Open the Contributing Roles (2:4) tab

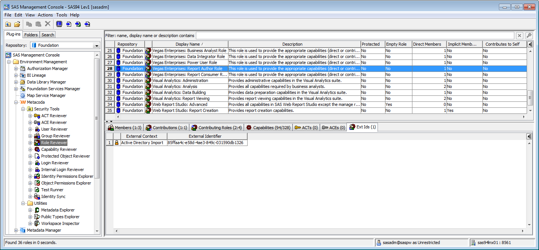point(217,128)
